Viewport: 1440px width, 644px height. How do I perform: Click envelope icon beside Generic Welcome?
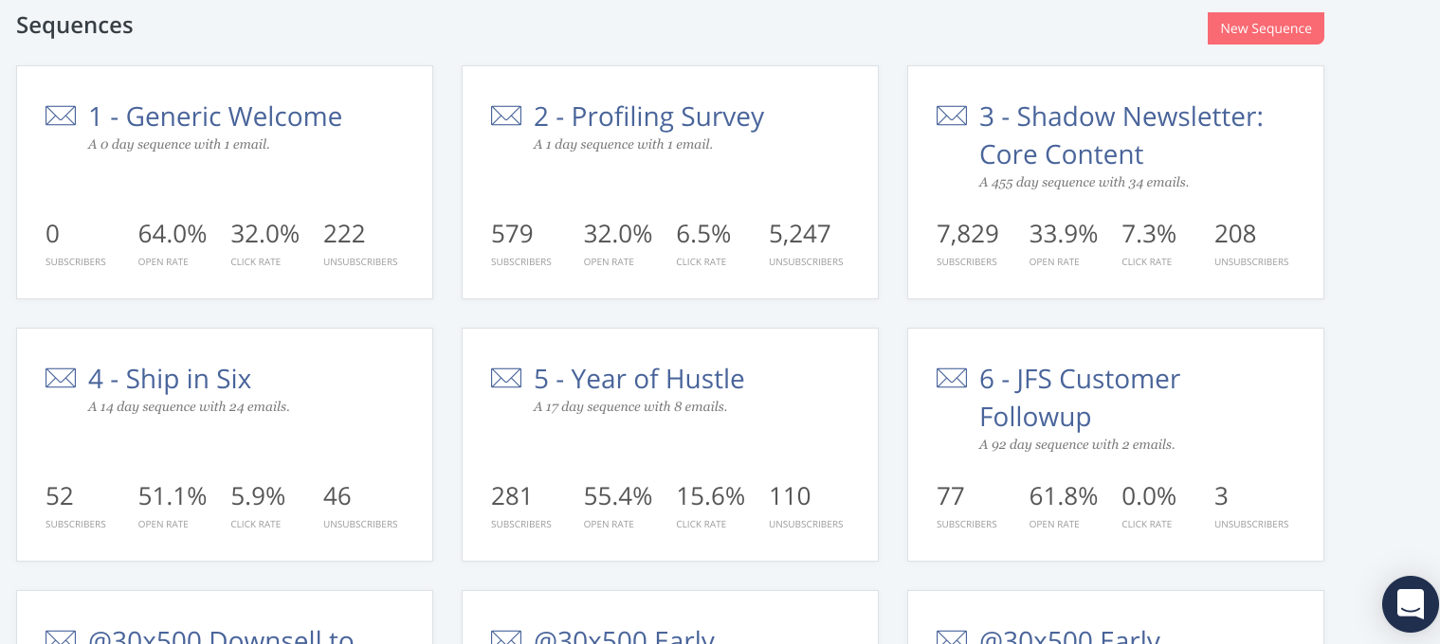[x=61, y=116]
